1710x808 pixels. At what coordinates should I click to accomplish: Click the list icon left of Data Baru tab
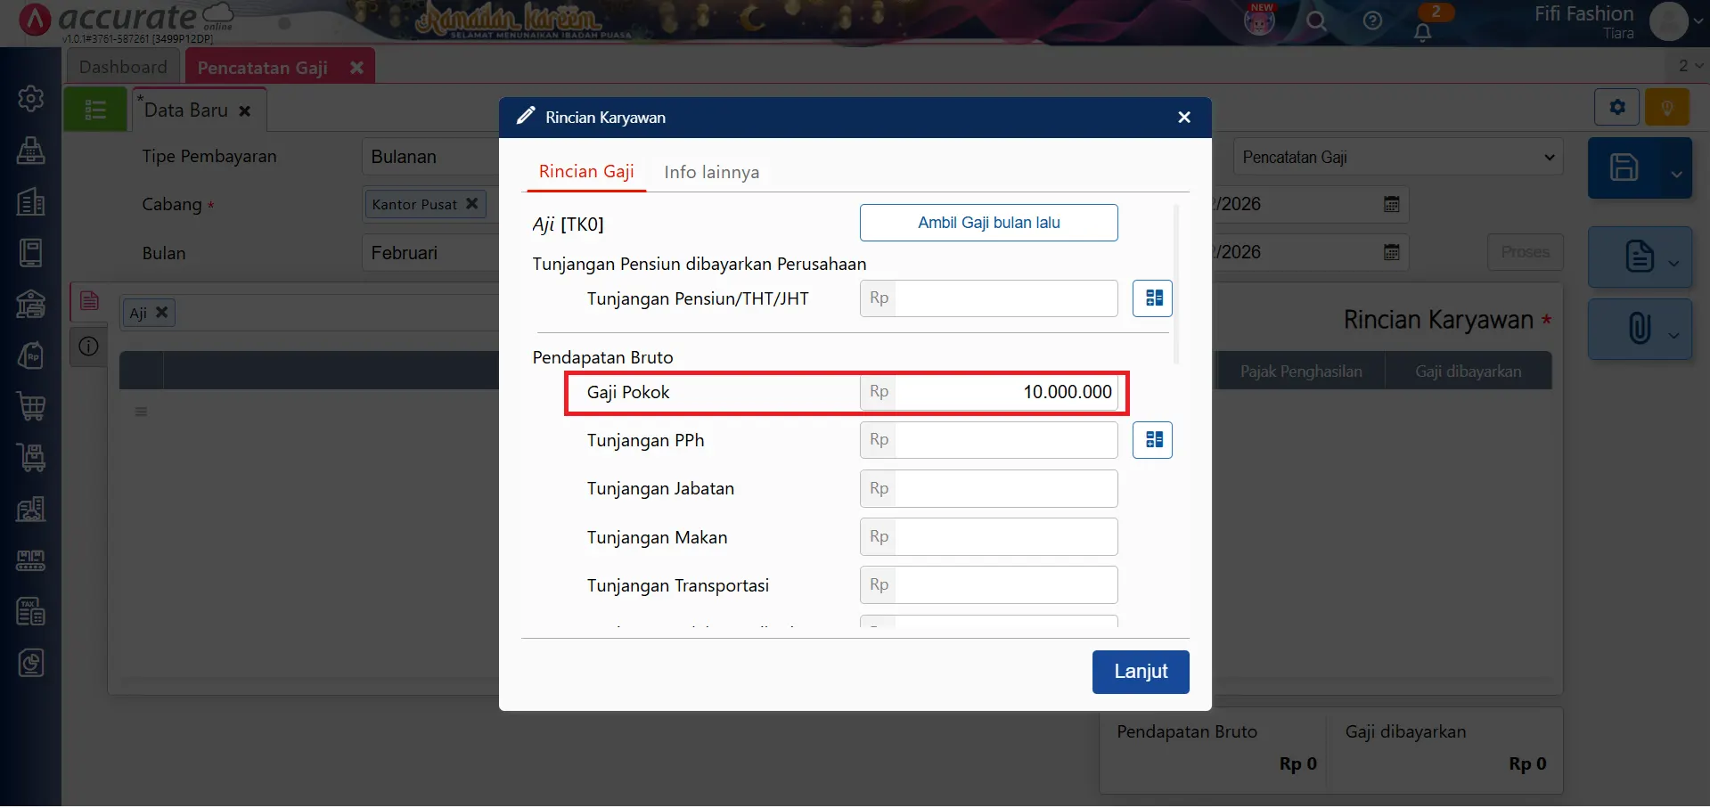tap(94, 109)
